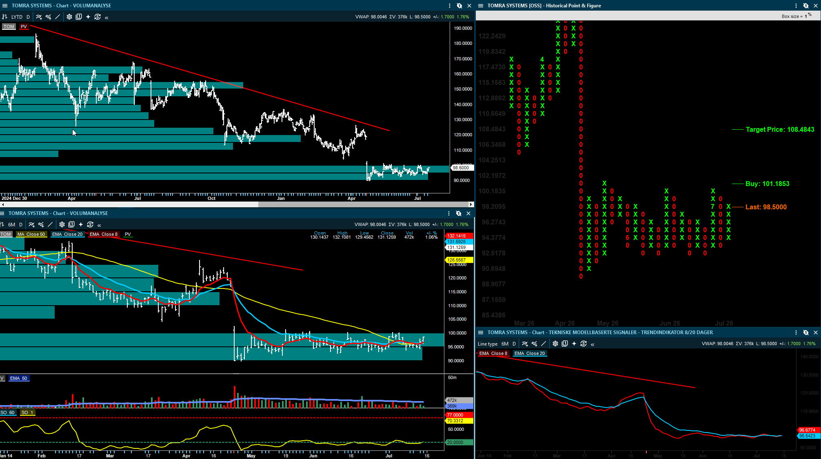Image resolution: width=821 pixels, height=459 pixels.
Task: Click the Box size value in Point & Figure
Action: click(806, 16)
